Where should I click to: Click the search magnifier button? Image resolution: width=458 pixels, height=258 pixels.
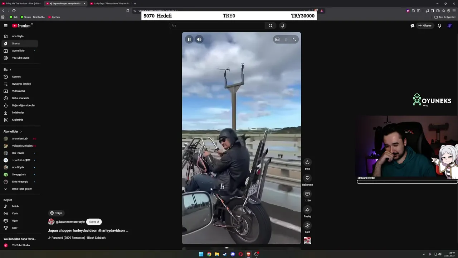(271, 26)
